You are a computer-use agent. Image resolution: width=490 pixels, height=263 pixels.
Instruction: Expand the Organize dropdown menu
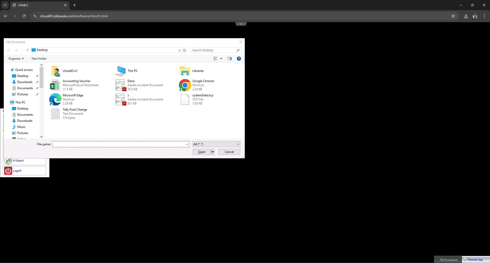16,59
